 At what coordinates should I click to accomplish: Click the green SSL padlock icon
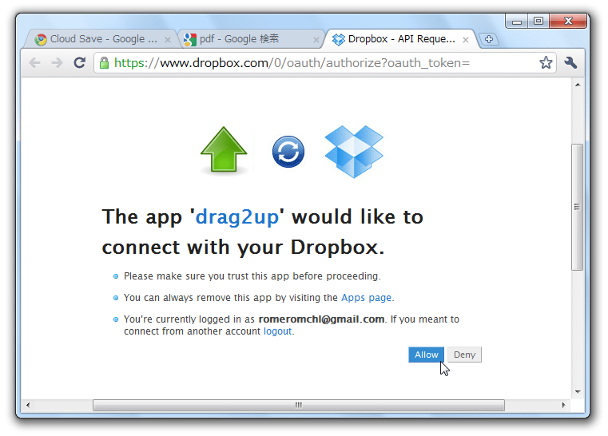pos(104,63)
